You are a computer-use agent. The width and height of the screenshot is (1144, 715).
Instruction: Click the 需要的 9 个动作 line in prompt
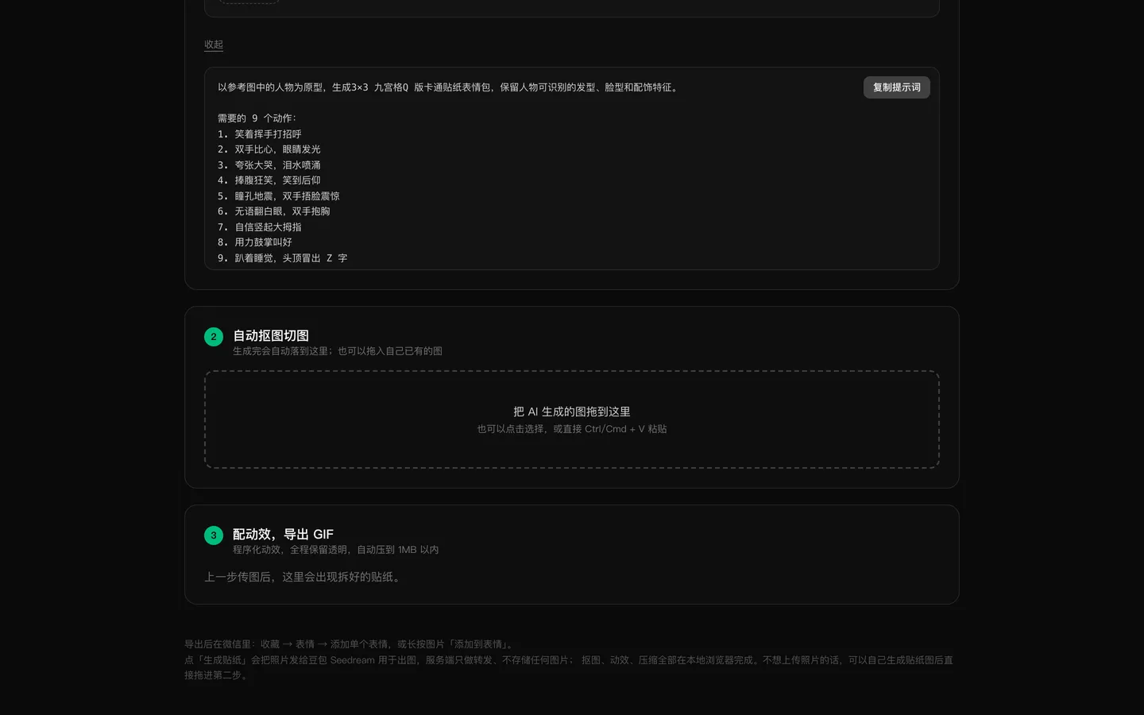pos(257,118)
